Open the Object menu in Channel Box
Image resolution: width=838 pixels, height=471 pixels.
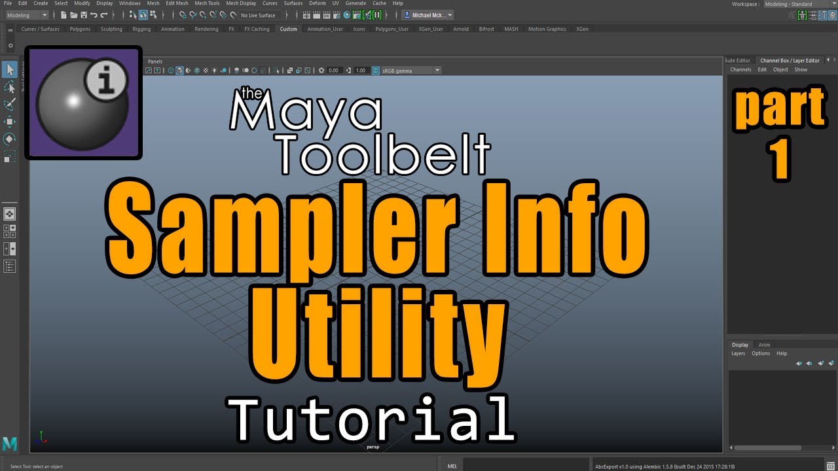click(x=780, y=69)
